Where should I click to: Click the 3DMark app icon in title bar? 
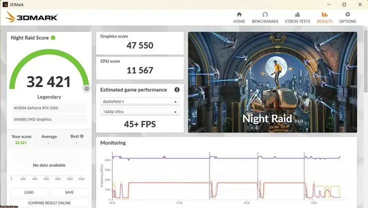click(5, 4)
